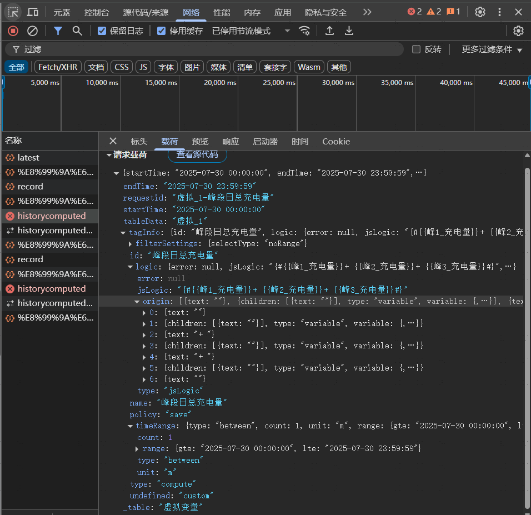Clear network log icon
Screen dimensions: 531x515
coord(32,31)
